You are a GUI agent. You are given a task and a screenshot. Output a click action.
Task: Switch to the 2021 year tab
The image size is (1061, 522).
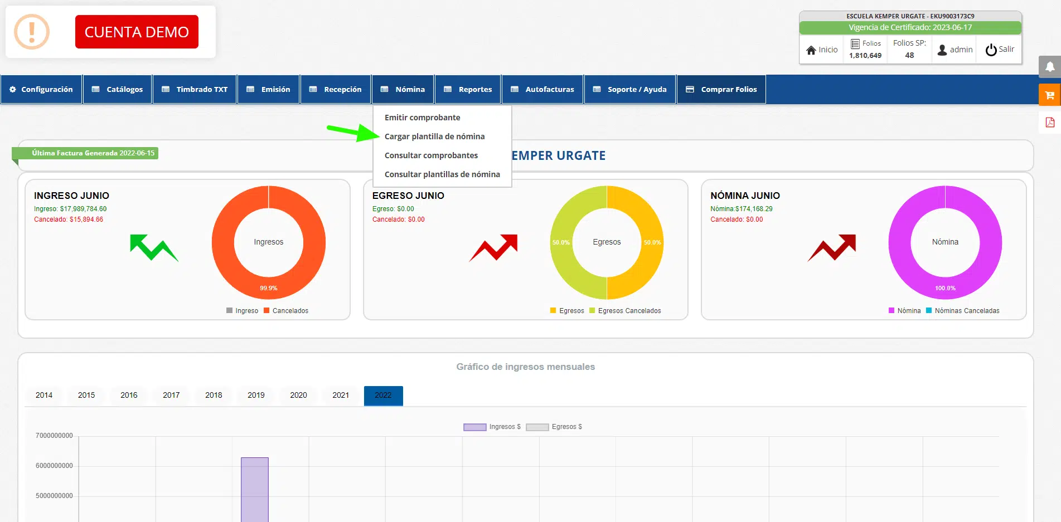(341, 395)
